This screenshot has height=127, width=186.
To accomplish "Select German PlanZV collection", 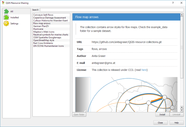I will coord(51,26).
